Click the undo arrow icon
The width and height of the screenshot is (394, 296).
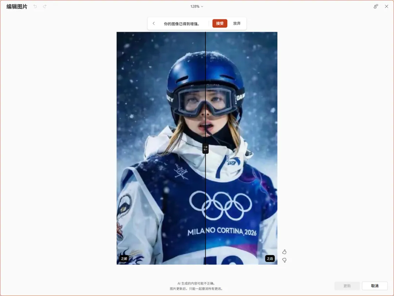pyautogui.click(x=35, y=7)
